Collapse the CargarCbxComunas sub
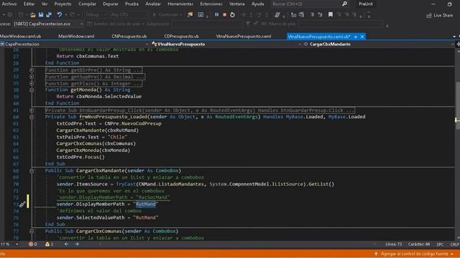 (x=32, y=231)
